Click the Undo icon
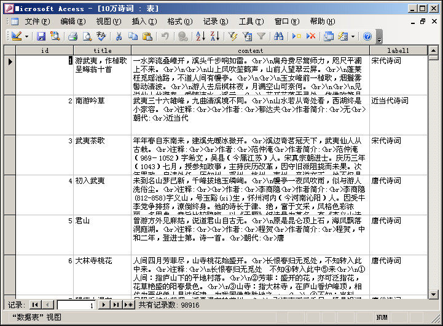Screen dimensions: 443x326 [165, 36]
